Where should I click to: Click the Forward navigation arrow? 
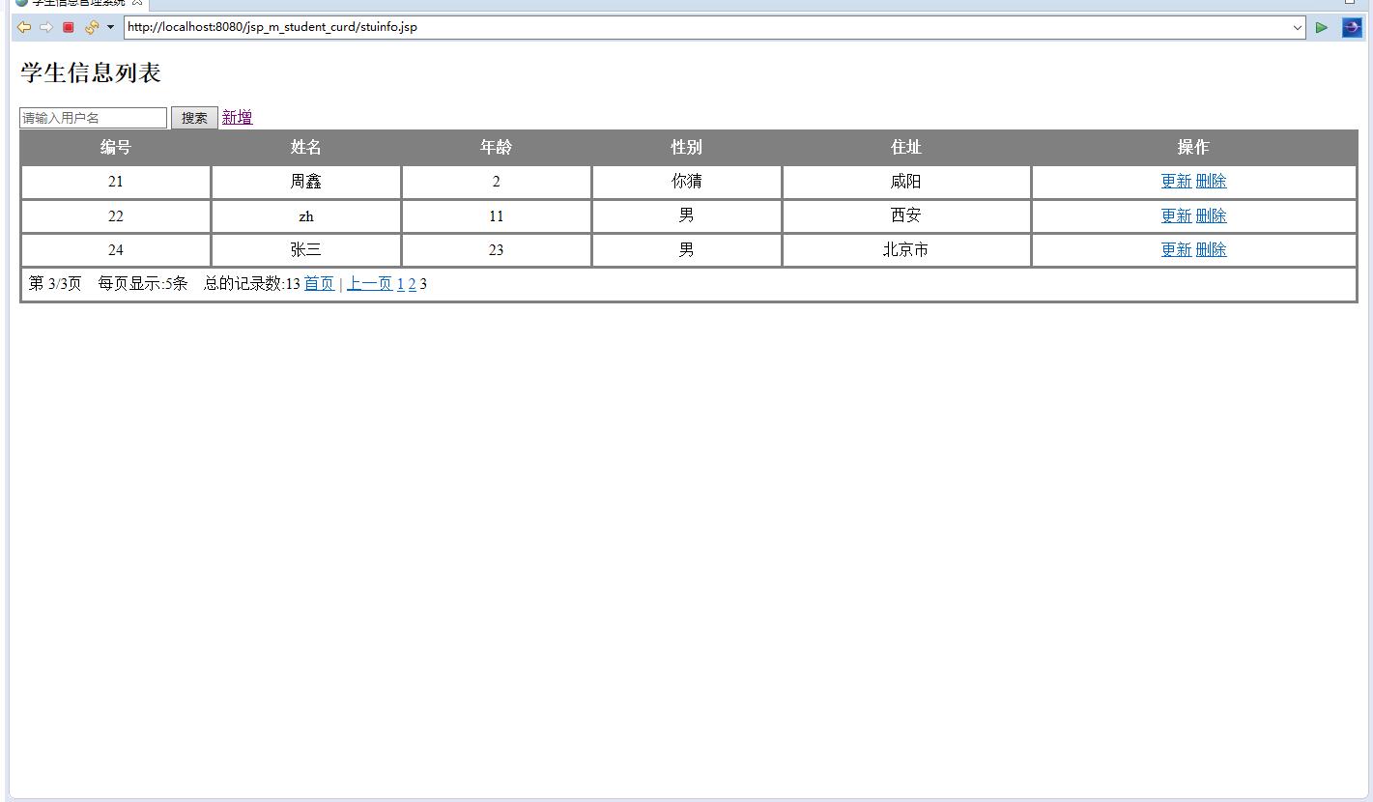pos(45,27)
